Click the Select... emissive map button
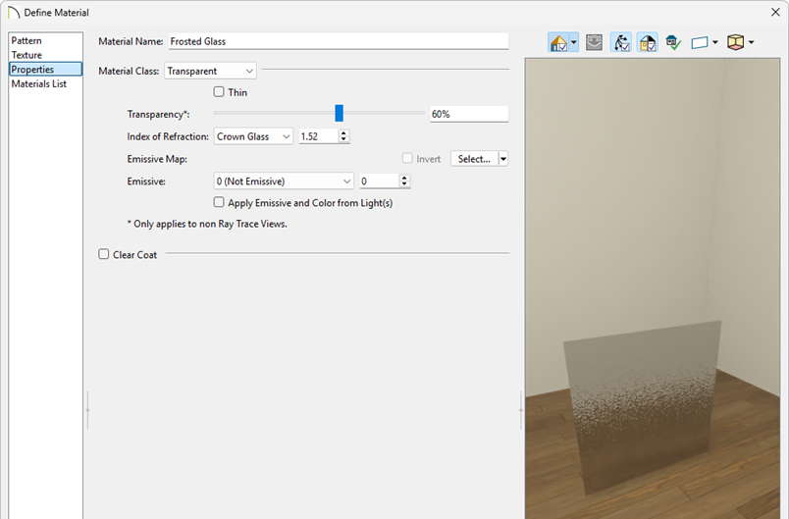 click(x=474, y=159)
